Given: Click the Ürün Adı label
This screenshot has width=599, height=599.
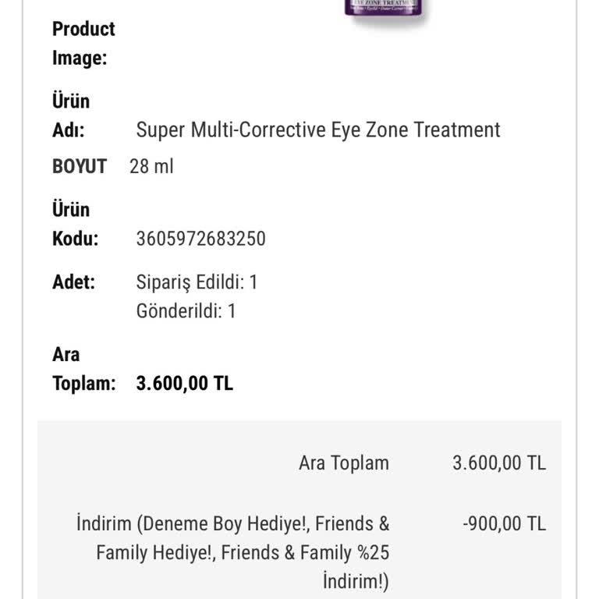Looking at the screenshot, I should [x=70, y=115].
